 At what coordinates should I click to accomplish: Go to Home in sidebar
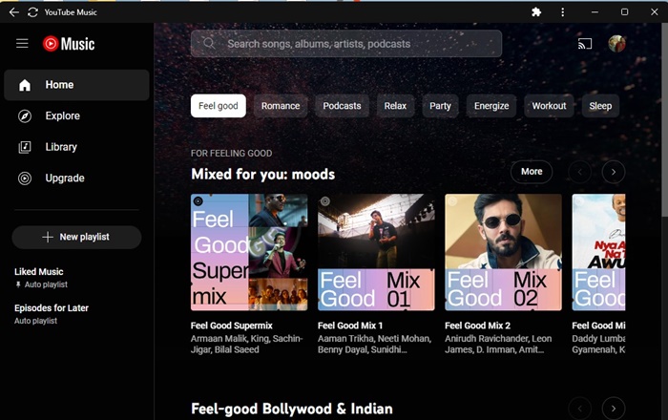[x=76, y=85]
